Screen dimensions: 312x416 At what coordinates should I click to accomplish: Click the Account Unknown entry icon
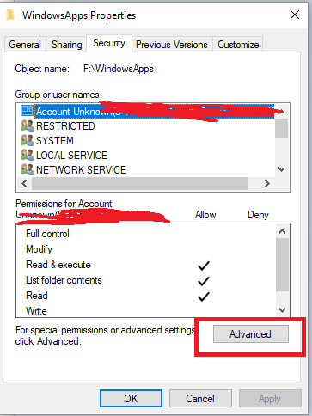pos(28,111)
